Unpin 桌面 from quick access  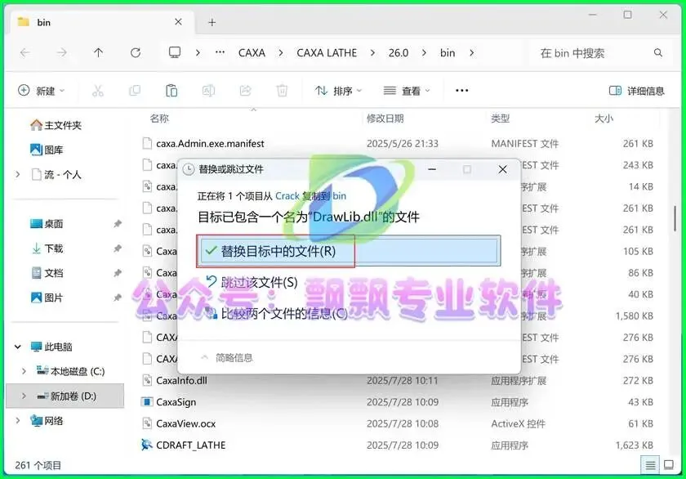click(x=118, y=224)
